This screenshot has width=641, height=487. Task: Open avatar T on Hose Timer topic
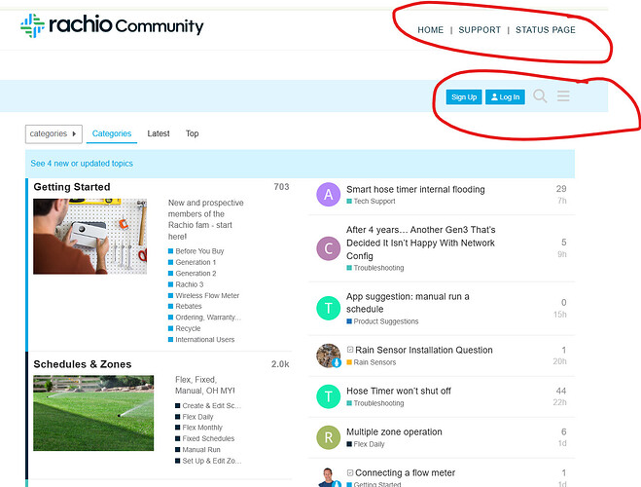(328, 396)
